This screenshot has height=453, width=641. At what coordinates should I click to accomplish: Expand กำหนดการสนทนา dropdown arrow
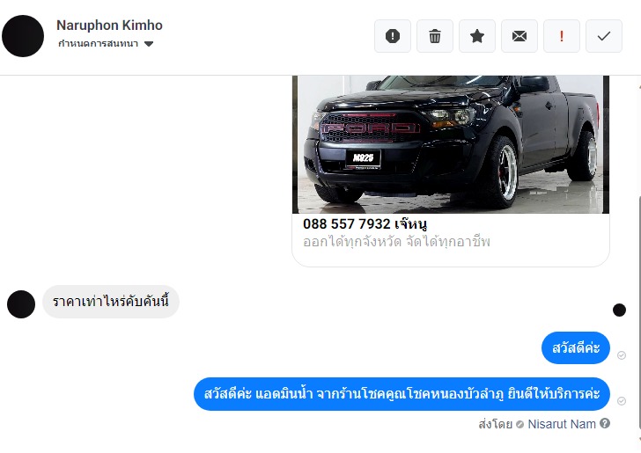(149, 44)
